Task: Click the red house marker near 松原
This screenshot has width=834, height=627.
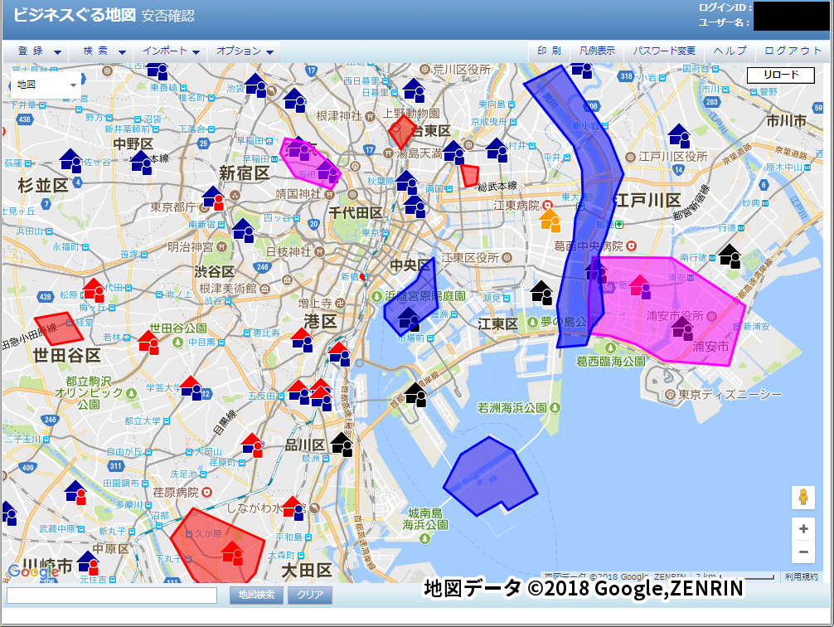Action: (94, 290)
